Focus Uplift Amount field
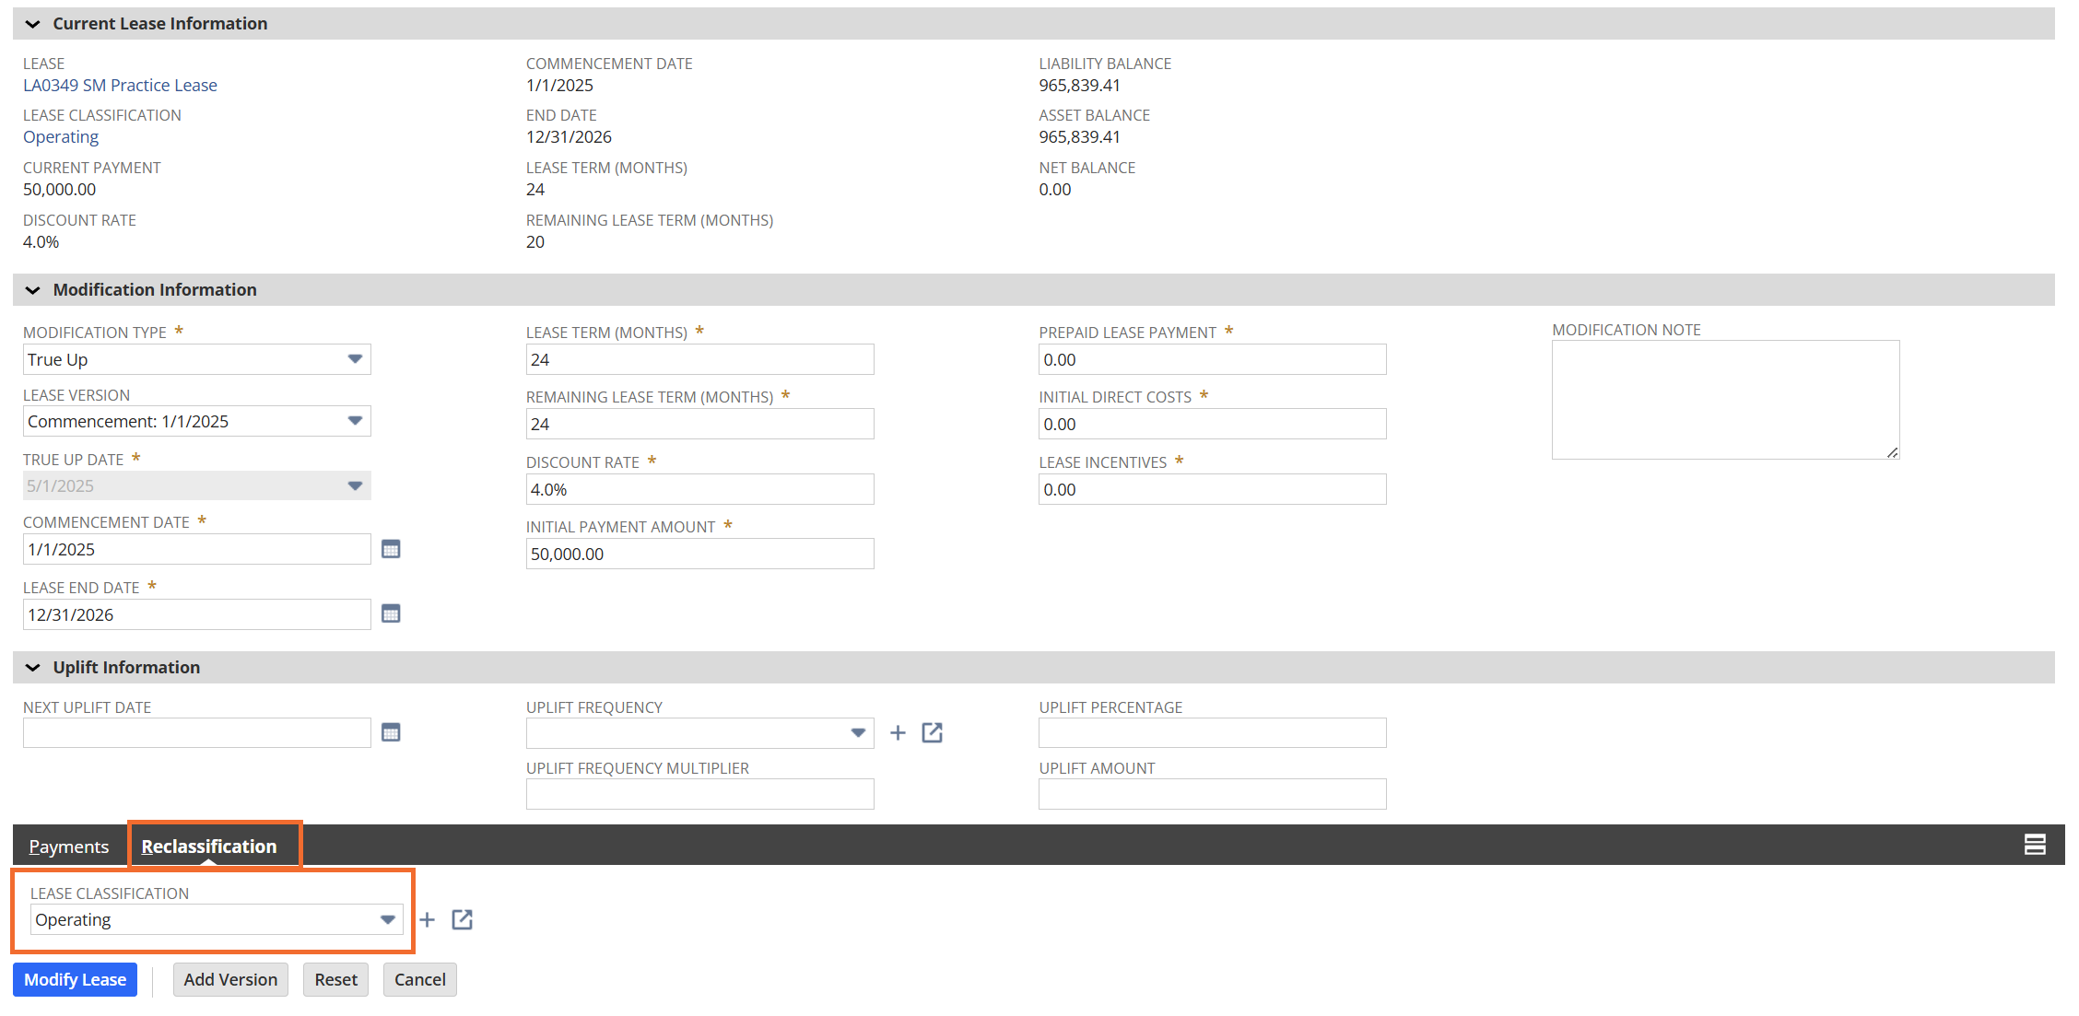2079x1016 pixels. [x=1213, y=794]
